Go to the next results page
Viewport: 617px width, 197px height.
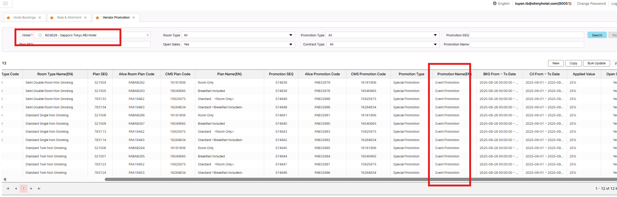31,189
